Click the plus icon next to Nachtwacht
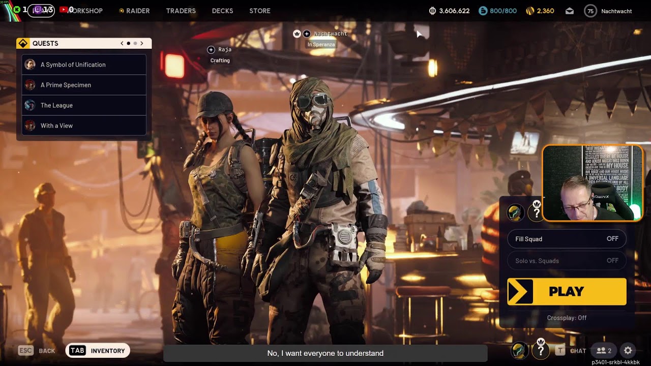The height and width of the screenshot is (366, 651). coord(307,34)
